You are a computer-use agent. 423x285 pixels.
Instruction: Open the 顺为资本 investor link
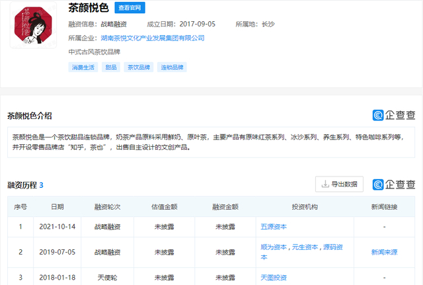click(274, 247)
